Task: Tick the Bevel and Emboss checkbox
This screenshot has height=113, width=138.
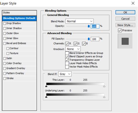Action: [5, 43]
